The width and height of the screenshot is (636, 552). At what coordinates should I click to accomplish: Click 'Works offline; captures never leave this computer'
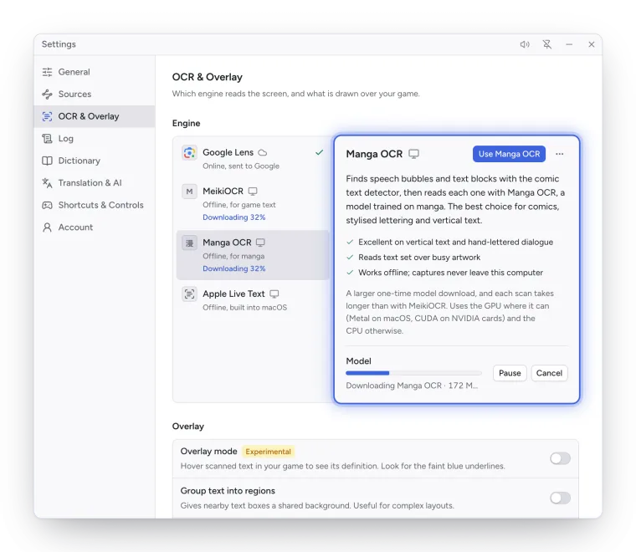[450, 273]
